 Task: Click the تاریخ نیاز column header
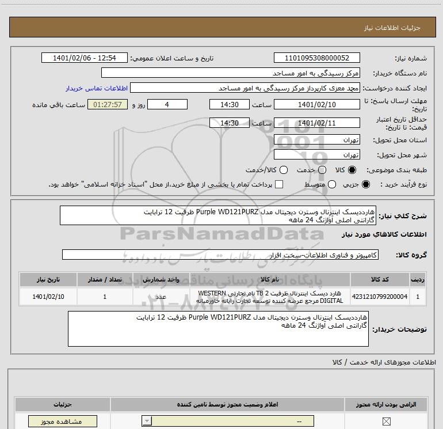[x=48, y=279]
